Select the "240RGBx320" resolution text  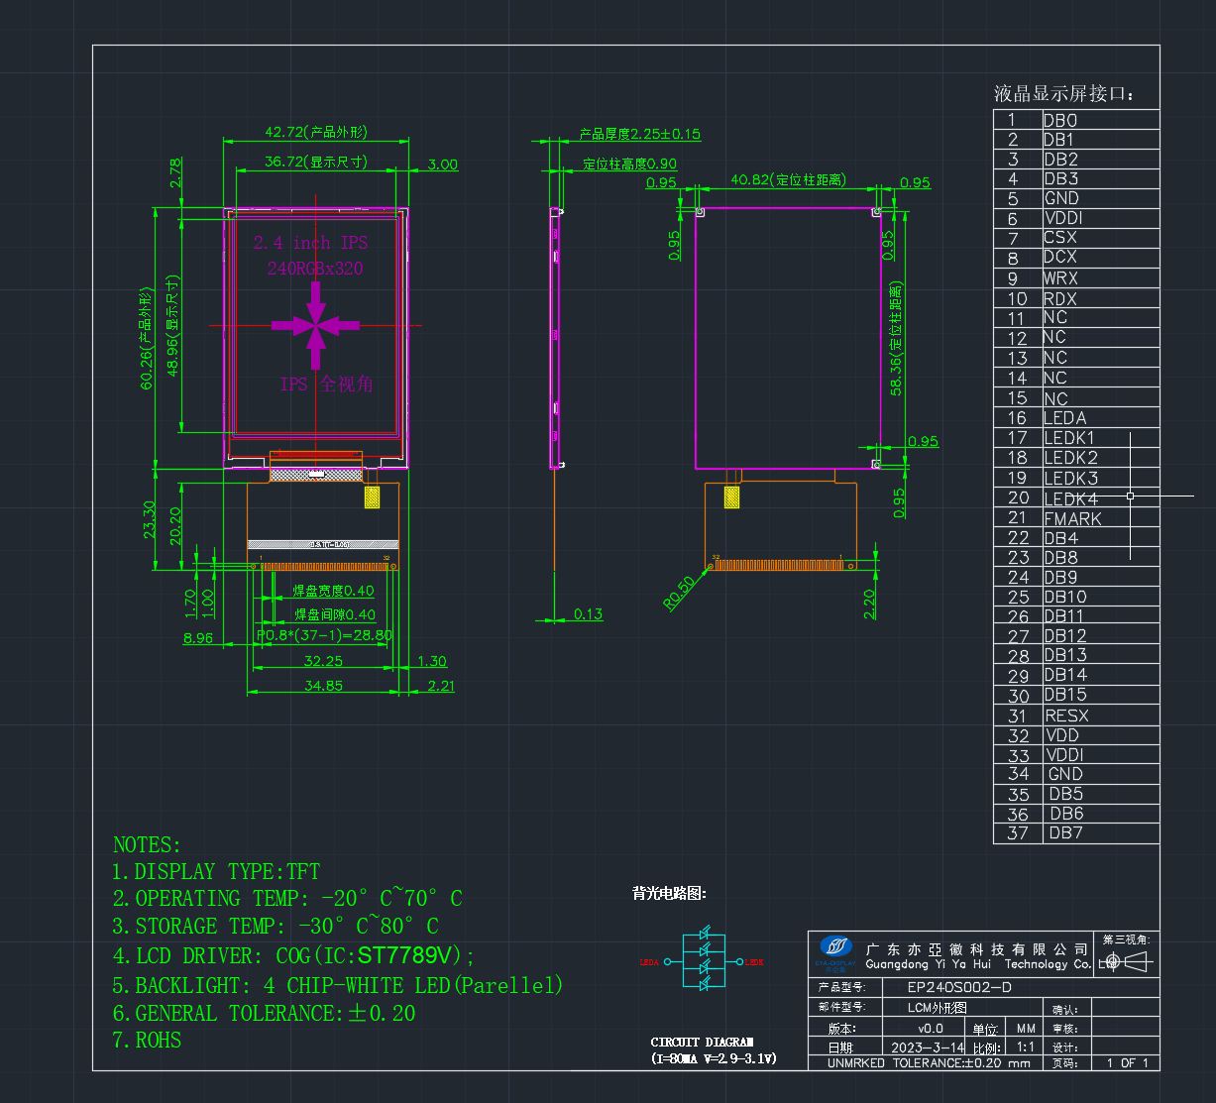(x=315, y=269)
